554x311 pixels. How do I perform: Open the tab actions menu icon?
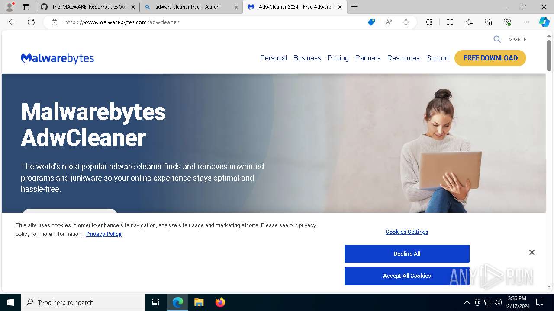pyautogui.click(x=26, y=7)
